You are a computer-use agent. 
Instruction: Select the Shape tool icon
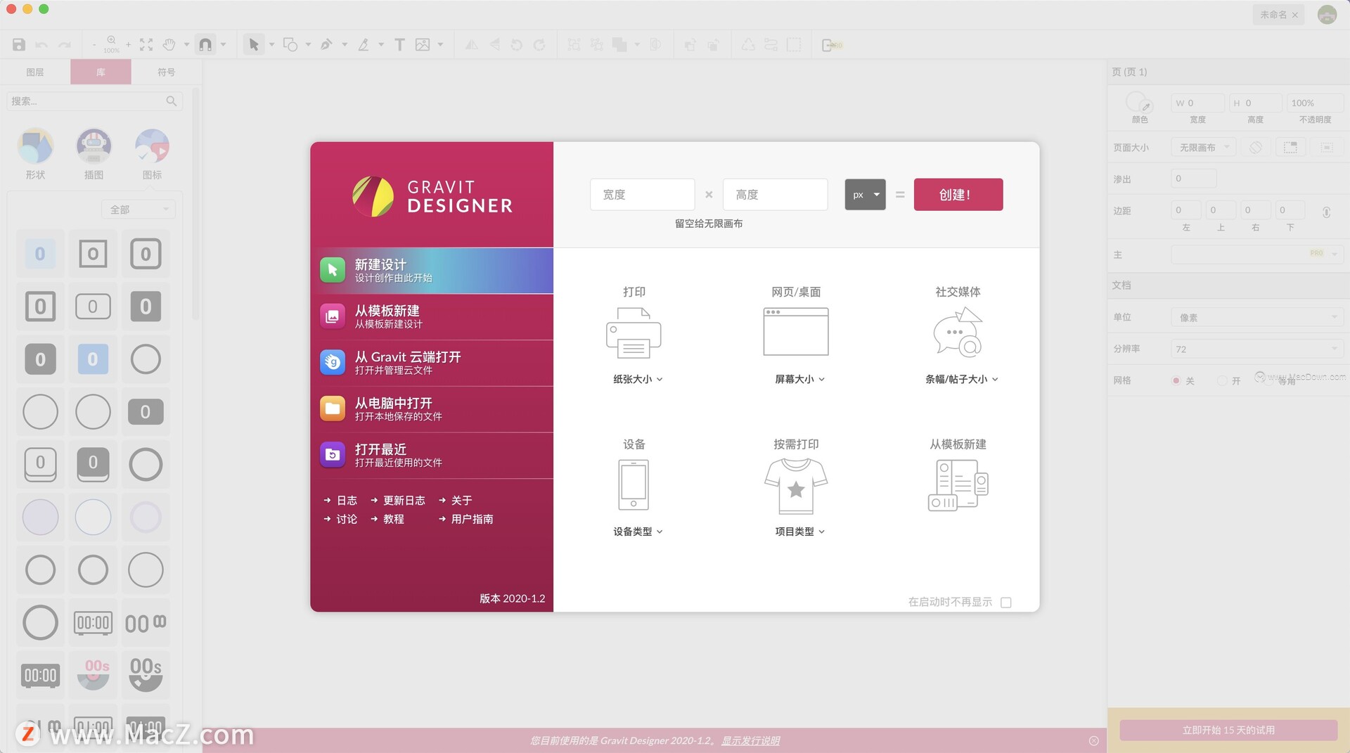(x=290, y=45)
